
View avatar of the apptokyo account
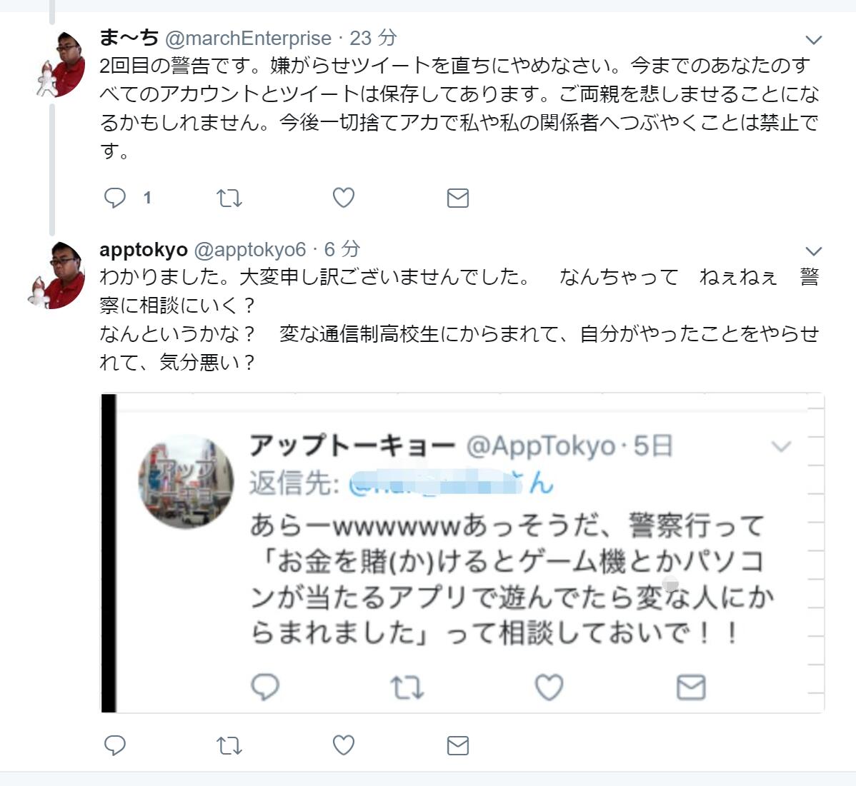[56, 276]
